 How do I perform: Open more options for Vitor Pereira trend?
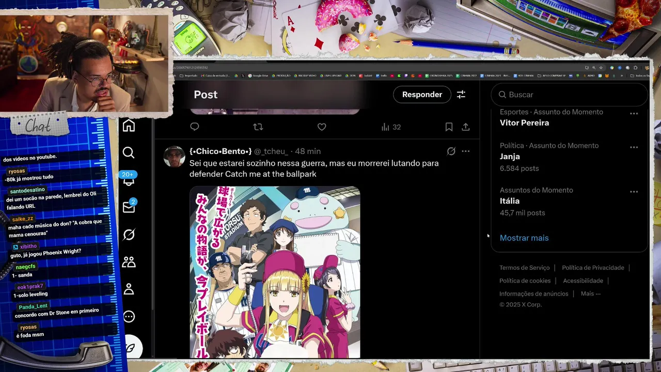coord(634,113)
